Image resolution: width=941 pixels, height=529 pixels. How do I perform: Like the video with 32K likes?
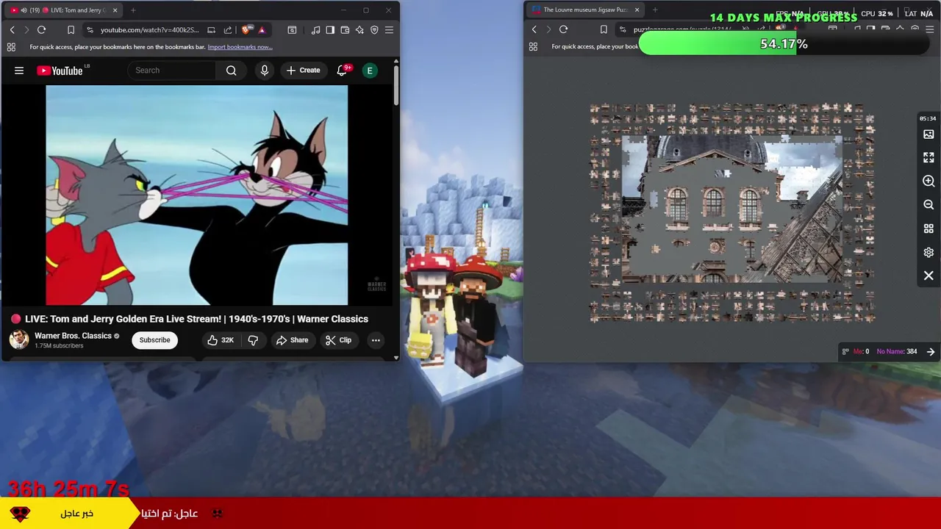coord(220,340)
